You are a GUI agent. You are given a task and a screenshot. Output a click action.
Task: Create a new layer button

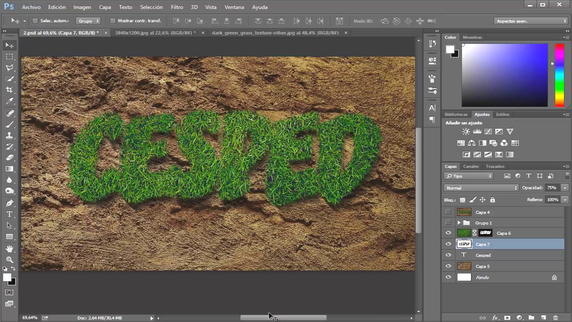[x=543, y=318]
